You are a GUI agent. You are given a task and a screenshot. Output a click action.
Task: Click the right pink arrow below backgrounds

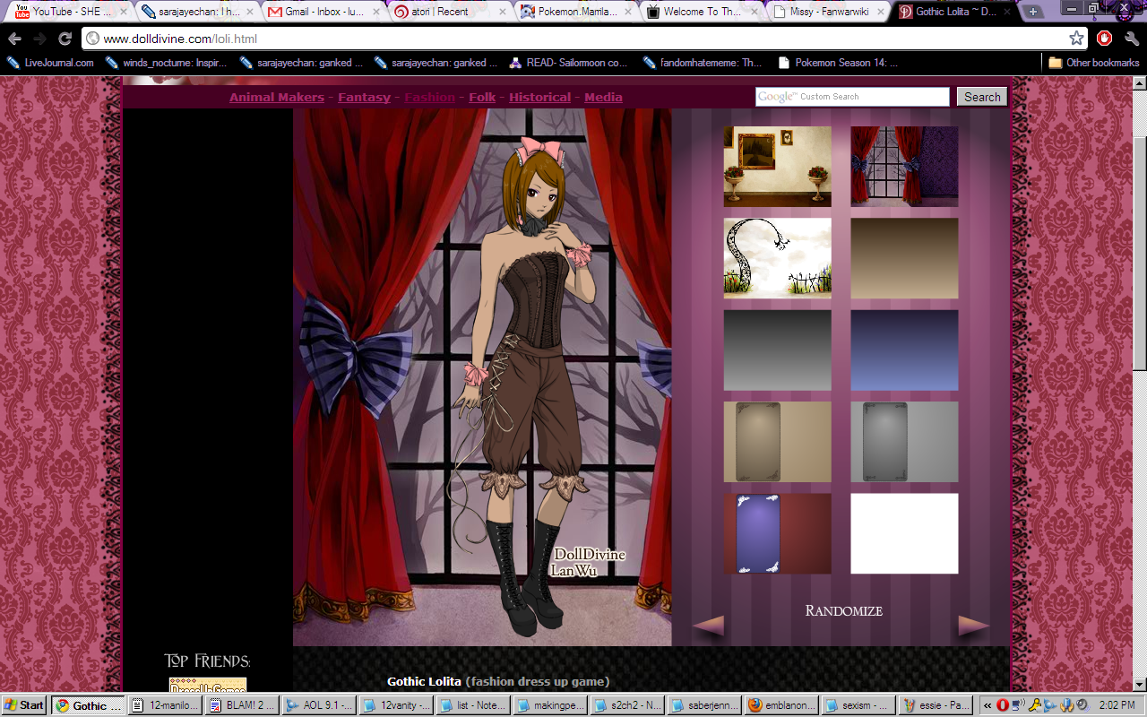(x=973, y=626)
